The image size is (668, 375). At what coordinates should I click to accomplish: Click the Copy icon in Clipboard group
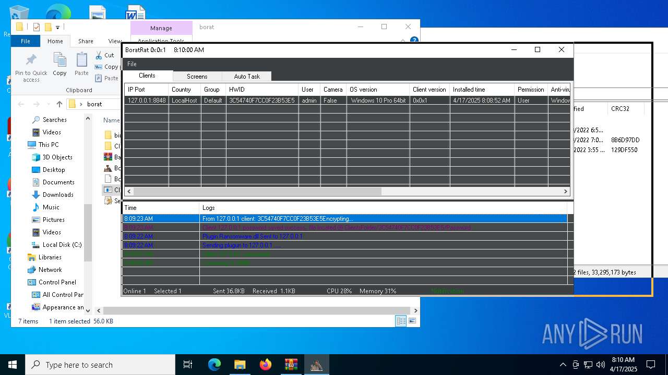pyautogui.click(x=59, y=65)
